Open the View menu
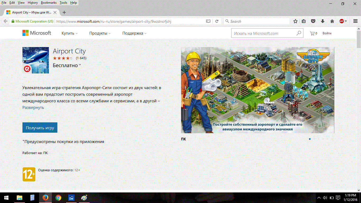361x203 pixels. [x=21, y=3]
